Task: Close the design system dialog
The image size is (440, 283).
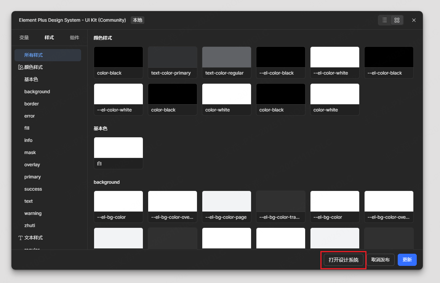Action: pos(414,20)
